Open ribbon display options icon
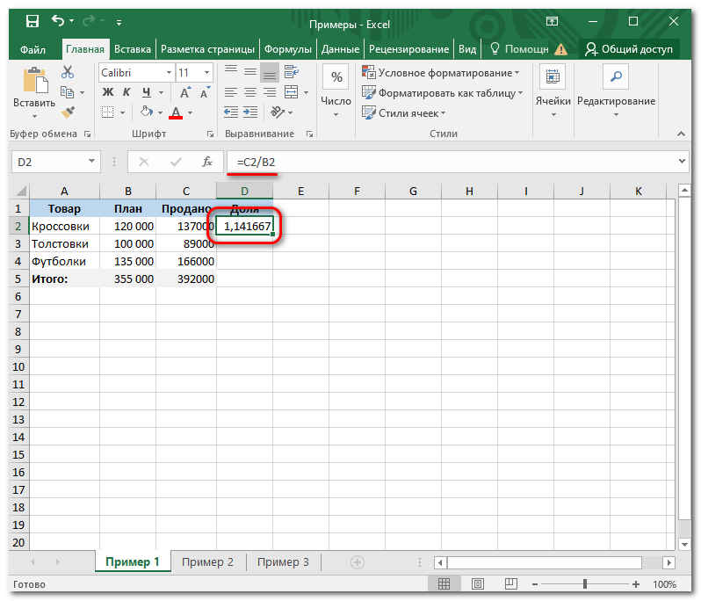 [x=553, y=21]
